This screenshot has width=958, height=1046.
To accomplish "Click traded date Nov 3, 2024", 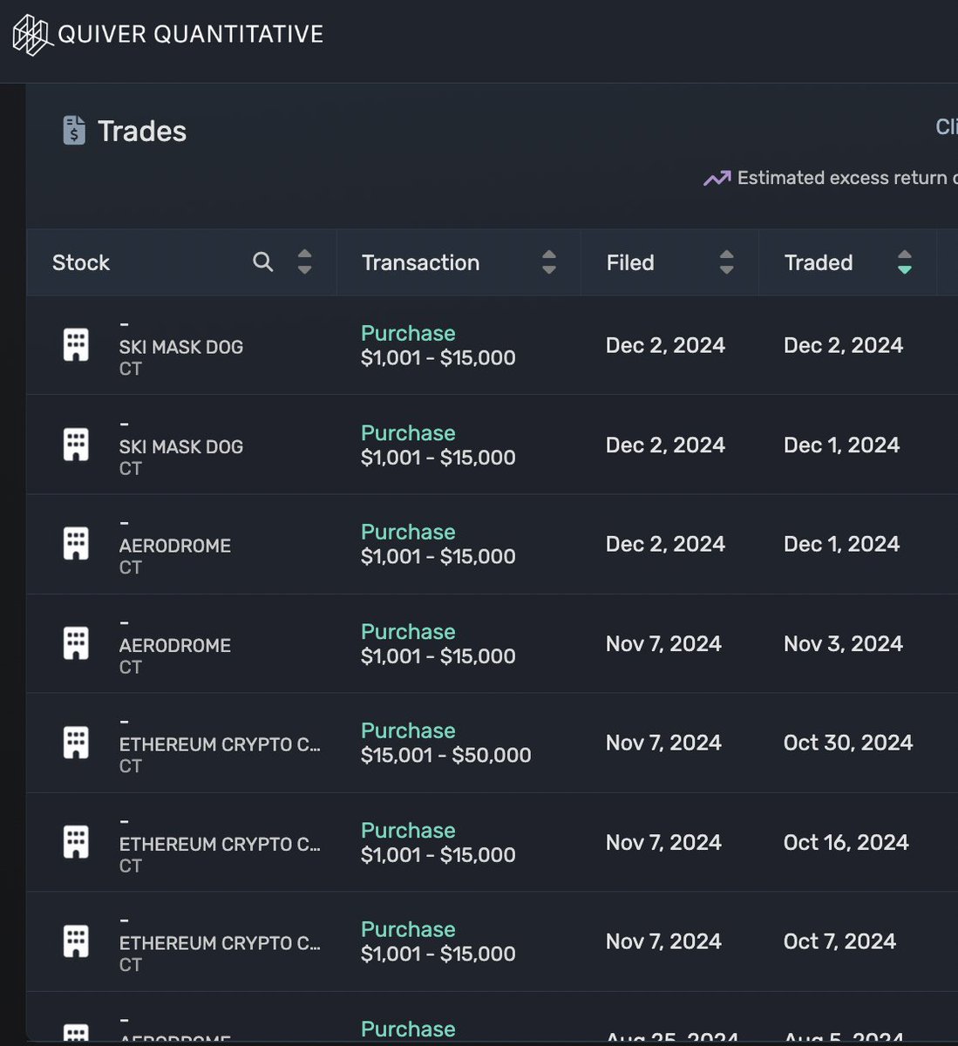I will point(843,643).
